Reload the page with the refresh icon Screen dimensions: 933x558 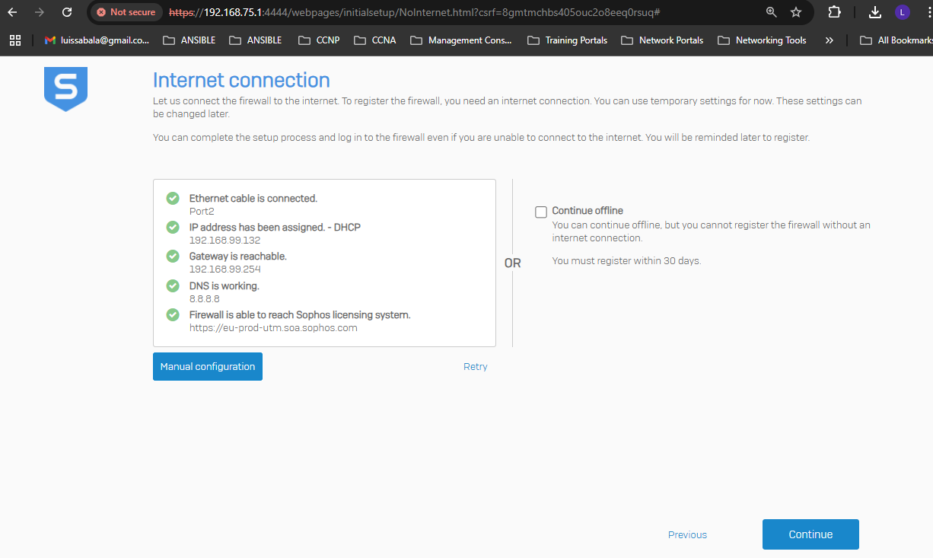(67, 12)
